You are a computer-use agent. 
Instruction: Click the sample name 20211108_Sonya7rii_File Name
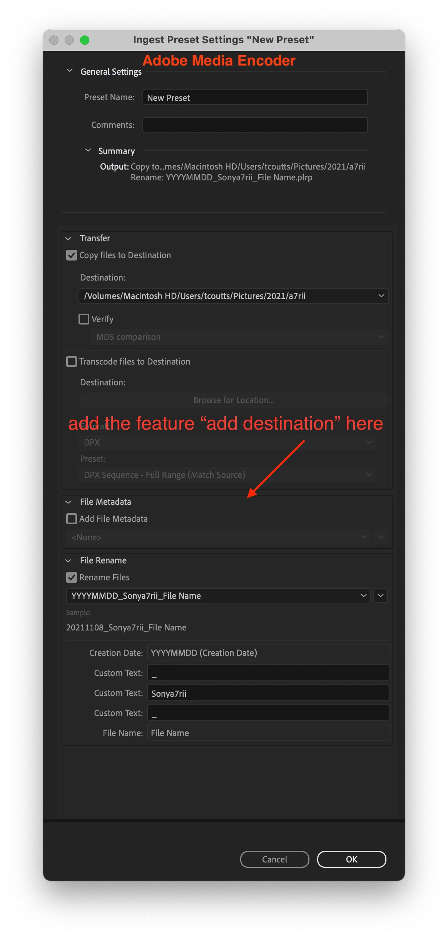pos(126,627)
